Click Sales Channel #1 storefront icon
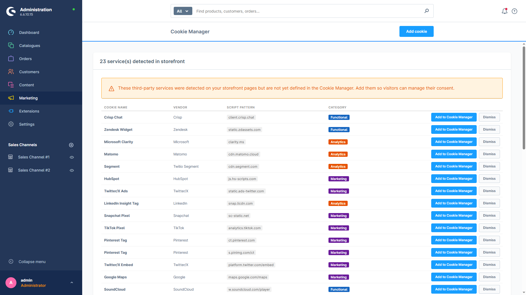The image size is (526, 295). [x=10, y=157]
